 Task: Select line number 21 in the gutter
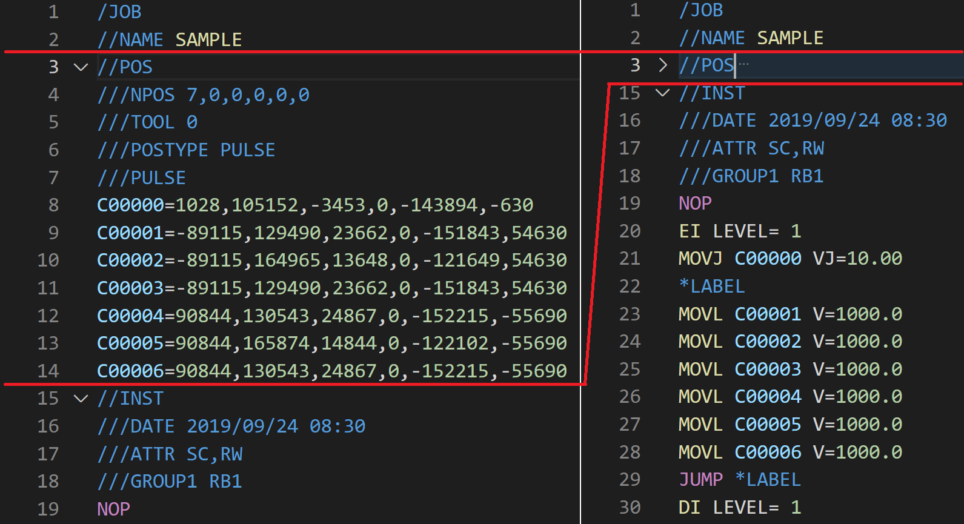(x=630, y=259)
